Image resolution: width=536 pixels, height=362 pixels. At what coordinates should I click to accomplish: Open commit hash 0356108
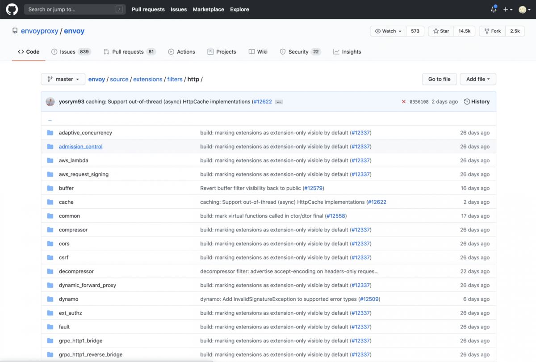(x=419, y=102)
